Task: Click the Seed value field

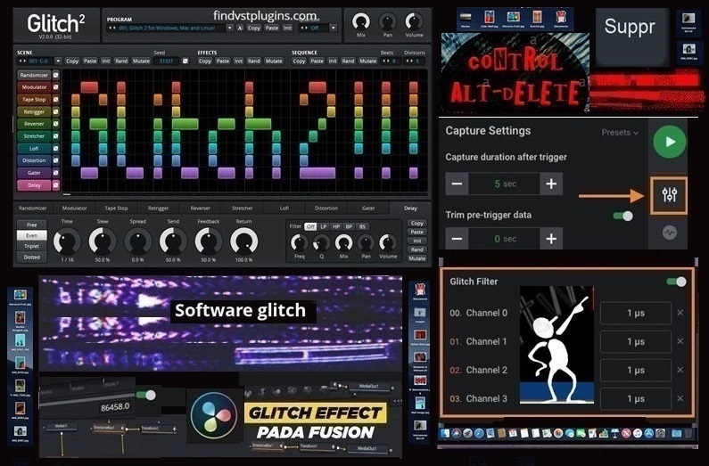Action: 167,61
